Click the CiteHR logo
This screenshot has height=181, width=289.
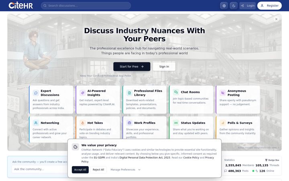coord(20,6)
